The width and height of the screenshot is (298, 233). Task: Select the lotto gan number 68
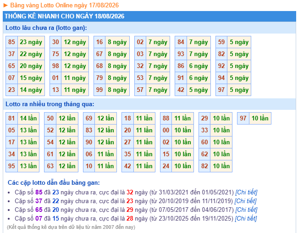tap(99, 66)
